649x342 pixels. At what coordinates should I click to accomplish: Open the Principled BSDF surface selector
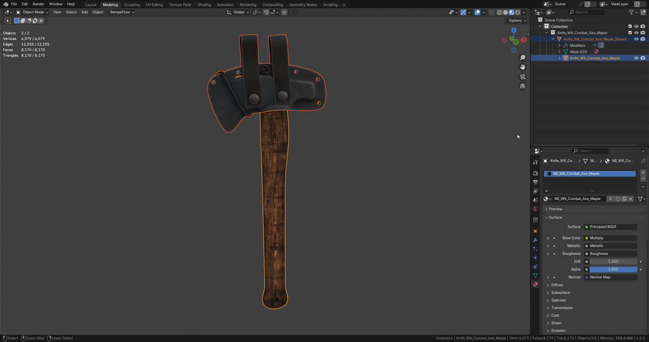(x=610, y=227)
